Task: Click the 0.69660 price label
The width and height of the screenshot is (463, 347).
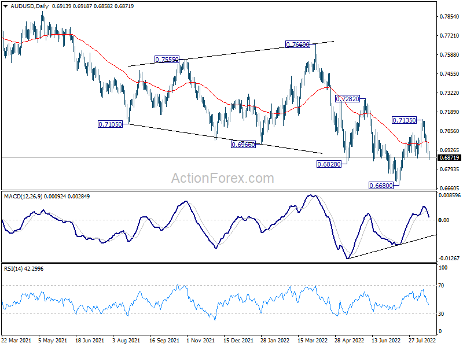Action: (x=243, y=145)
